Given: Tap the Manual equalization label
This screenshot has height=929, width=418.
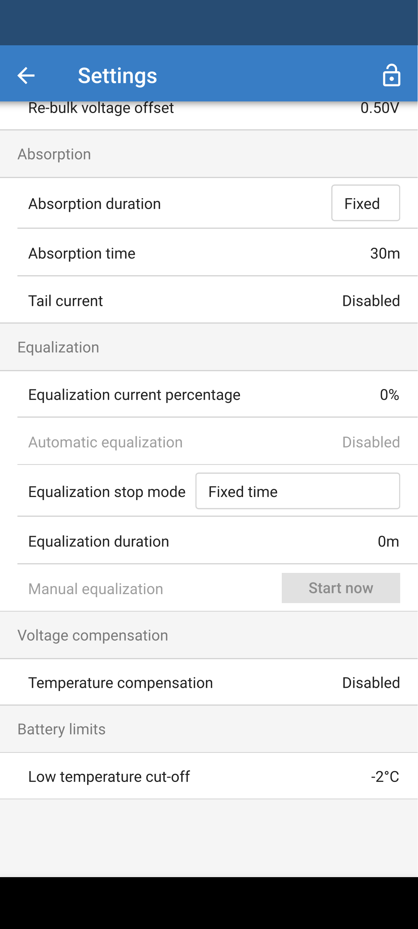Looking at the screenshot, I should tap(96, 589).
